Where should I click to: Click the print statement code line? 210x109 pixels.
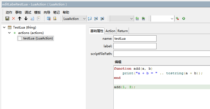[x=163, y=73]
